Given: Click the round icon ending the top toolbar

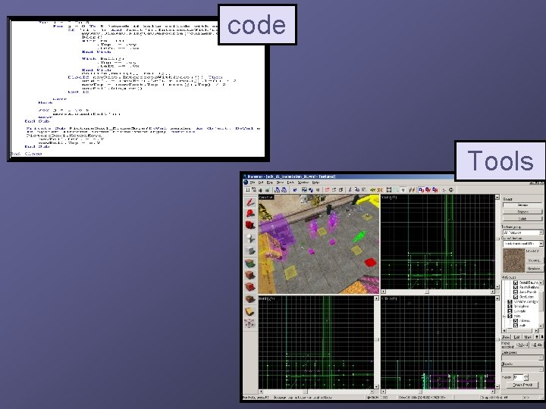Looking at the screenshot, I should pos(451,190).
